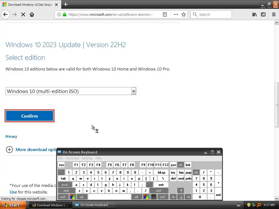Click the security shield tray icon
The height and width of the screenshot is (209, 279).
pos(249,205)
